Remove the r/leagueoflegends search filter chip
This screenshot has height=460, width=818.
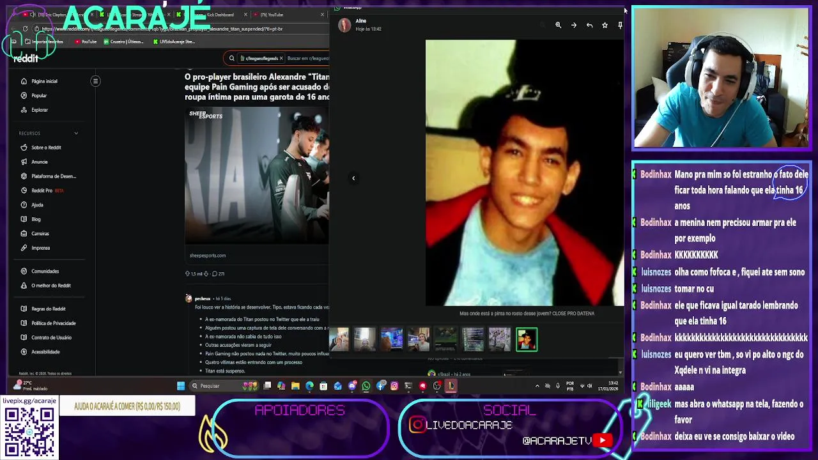(x=281, y=58)
